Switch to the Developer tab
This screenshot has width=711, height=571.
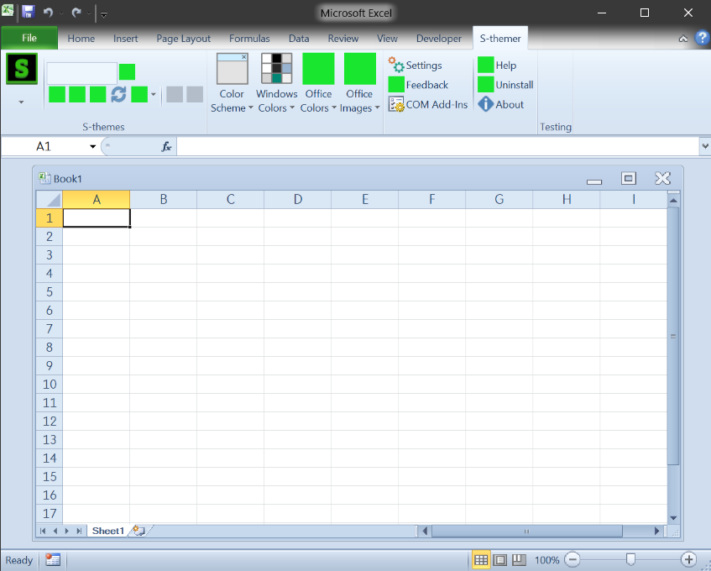click(439, 39)
